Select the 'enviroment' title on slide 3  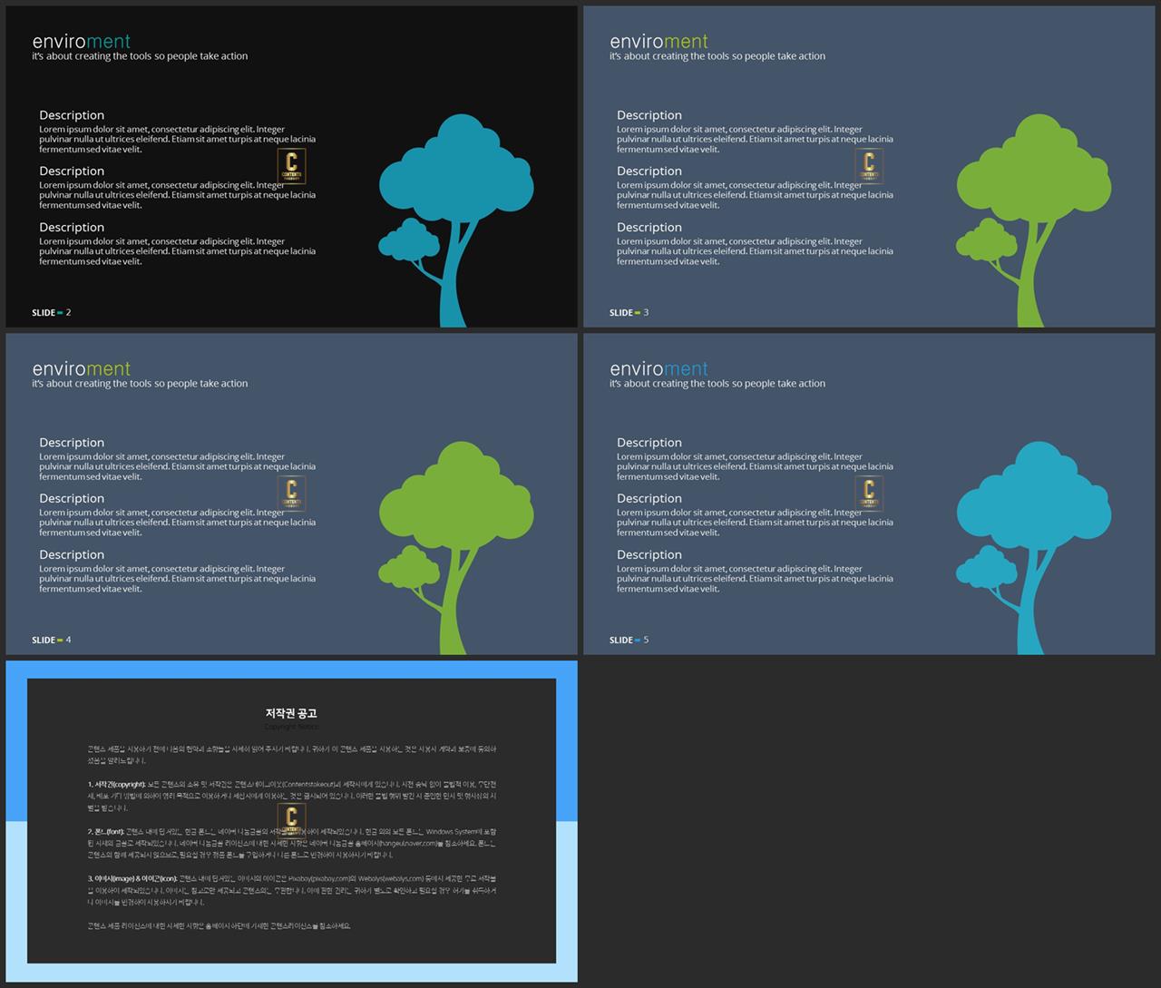(659, 41)
